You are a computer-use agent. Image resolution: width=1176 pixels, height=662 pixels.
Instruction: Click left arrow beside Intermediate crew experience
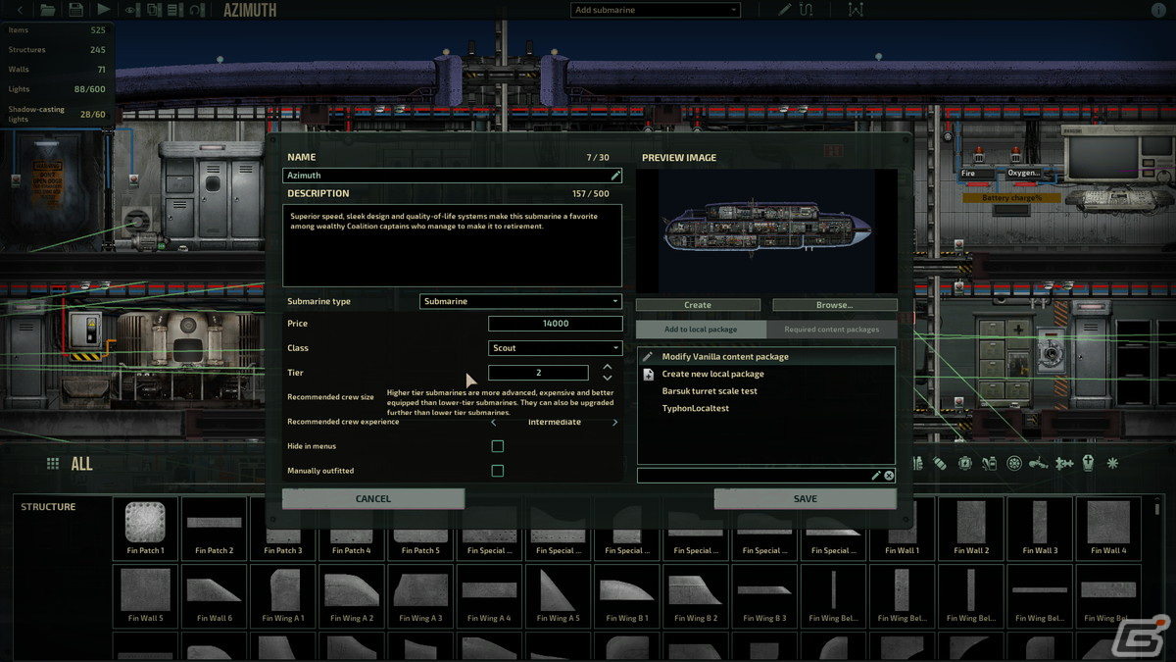[493, 423]
